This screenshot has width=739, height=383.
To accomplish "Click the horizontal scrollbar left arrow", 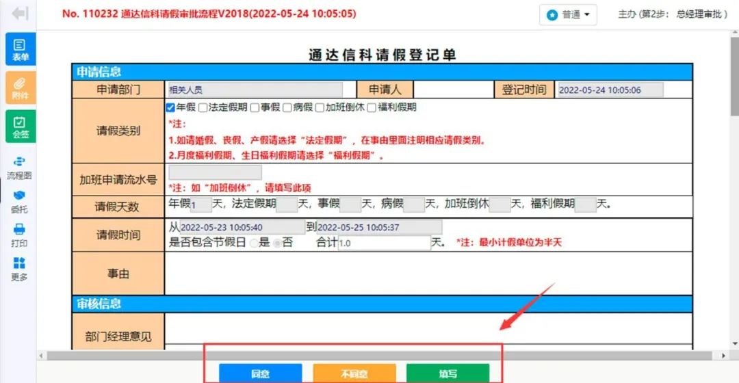I will [42, 356].
